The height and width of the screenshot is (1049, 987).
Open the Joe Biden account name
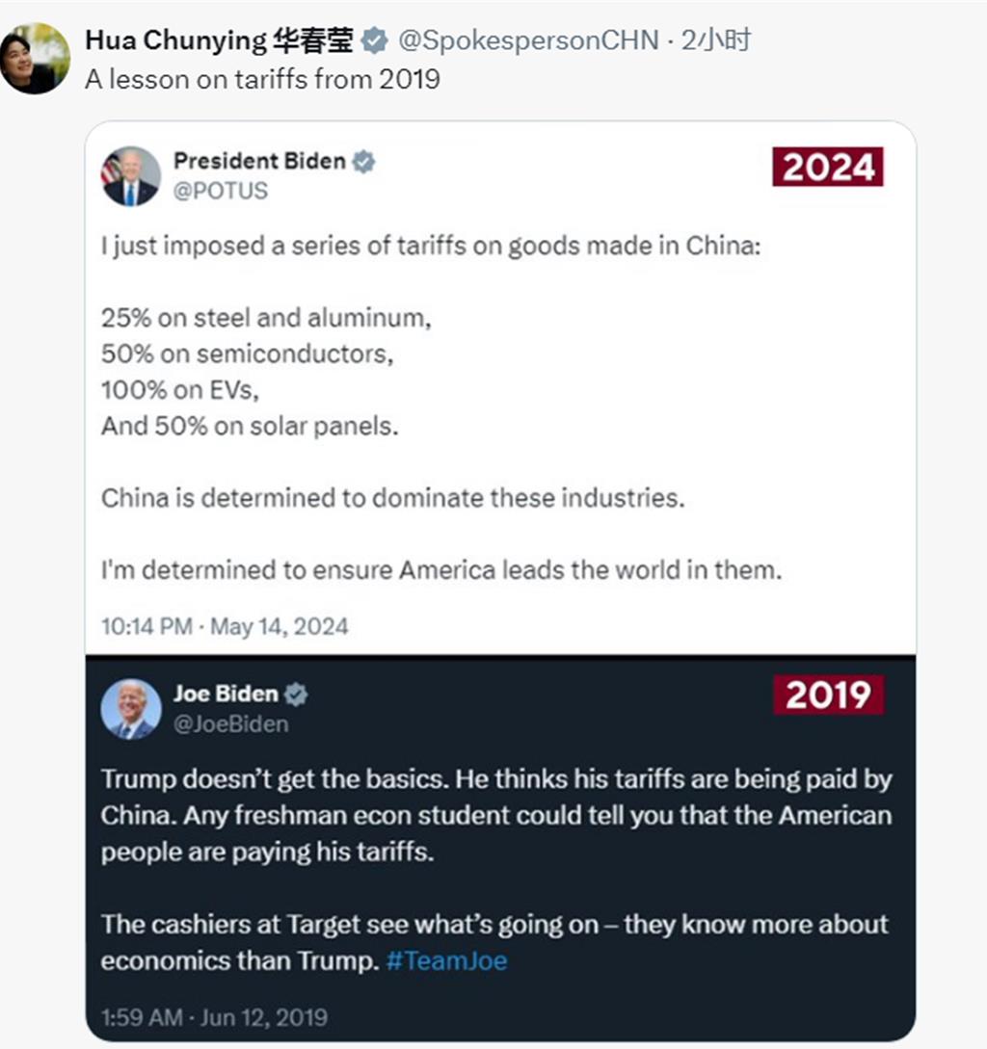(226, 694)
